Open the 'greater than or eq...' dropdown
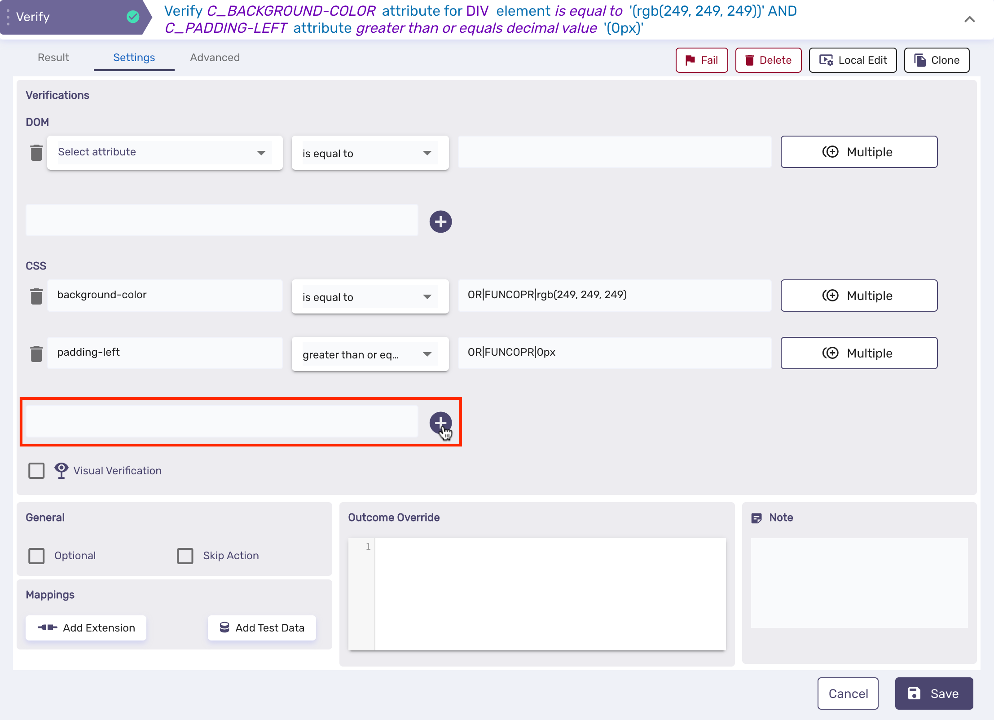The height and width of the screenshot is (720, 994). point(370,354)
